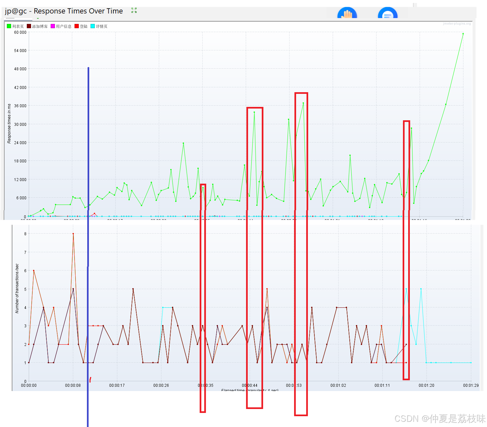
Task: Click the 00:00:08 x-axis label in lower chart
Action: (73, 385)
